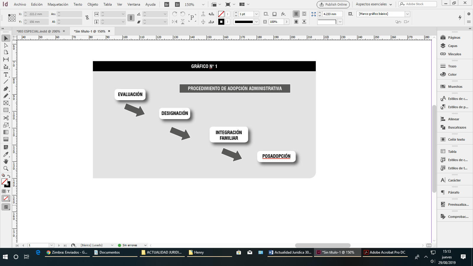
Task: Open the Muestras panel
Action: point(454,87)
